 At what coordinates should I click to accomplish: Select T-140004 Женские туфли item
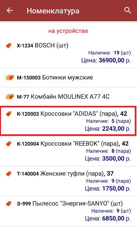(x=68, y=181)
